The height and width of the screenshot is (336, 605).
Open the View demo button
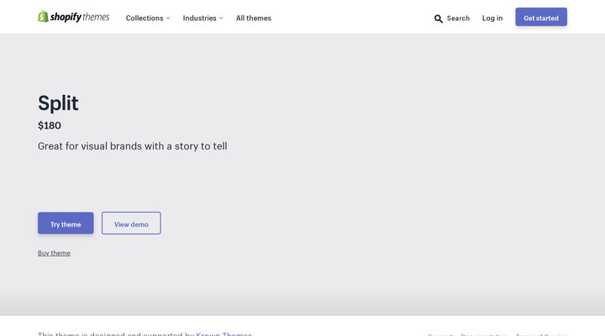131,223
